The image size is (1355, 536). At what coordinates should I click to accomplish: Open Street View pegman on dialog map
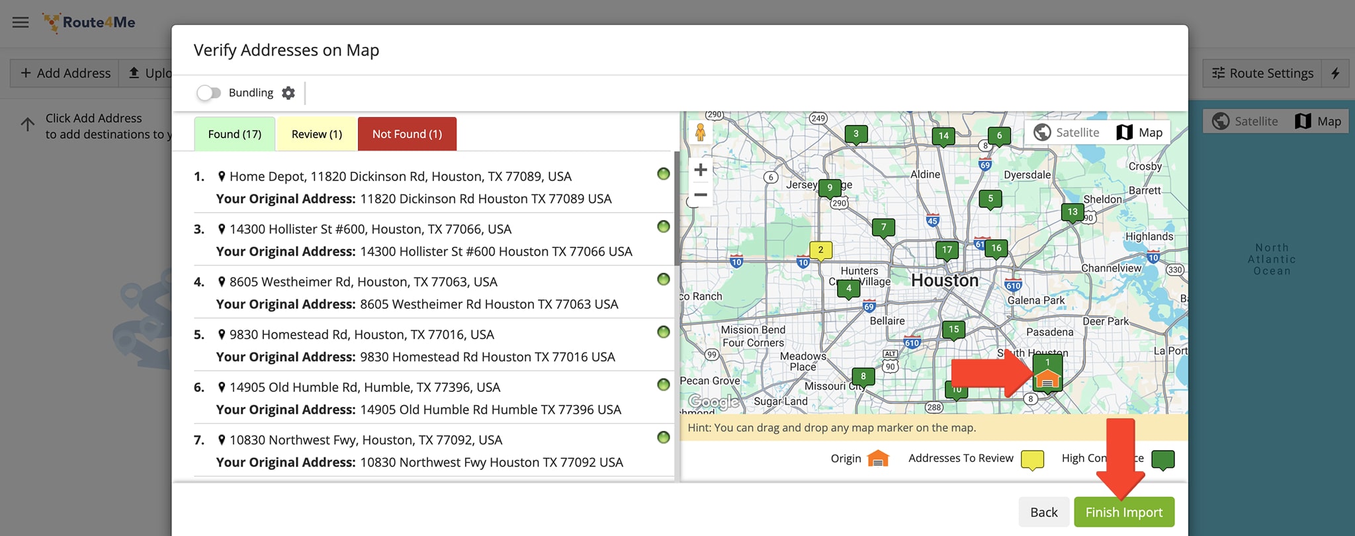pyautogui.click(x=701, y=133)
